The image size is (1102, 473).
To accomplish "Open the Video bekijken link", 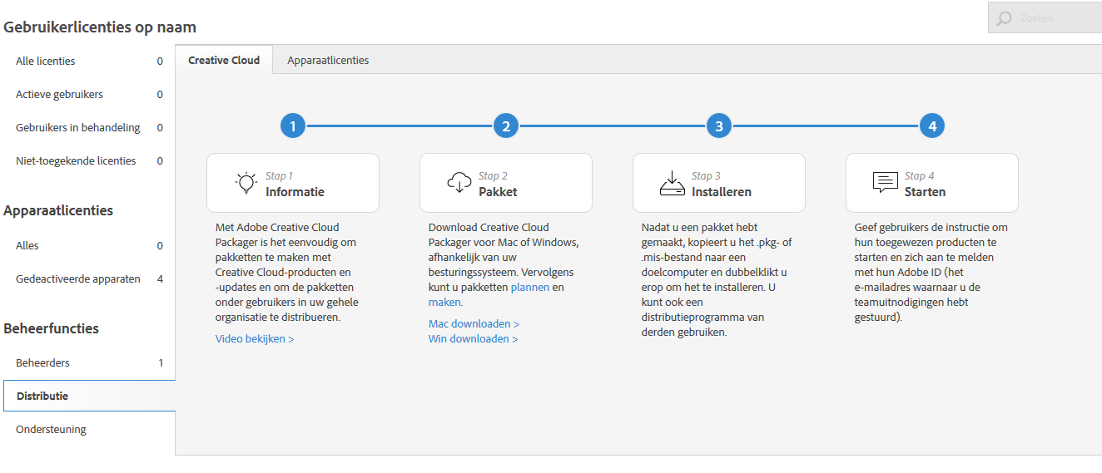I will coord(254,338).
